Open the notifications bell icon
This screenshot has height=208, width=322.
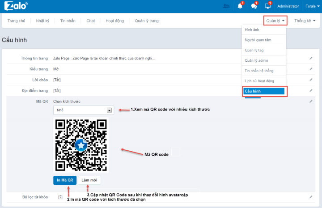(241, 6)
